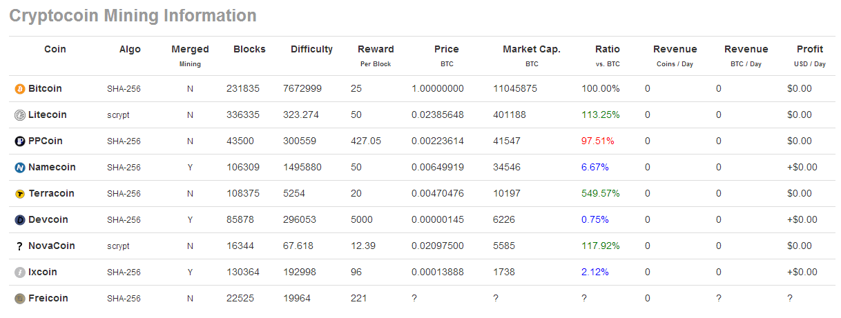This screenshot has width=841, height=318.
Task: Open the Terracoin coin link
Action: tap(51, 194)
